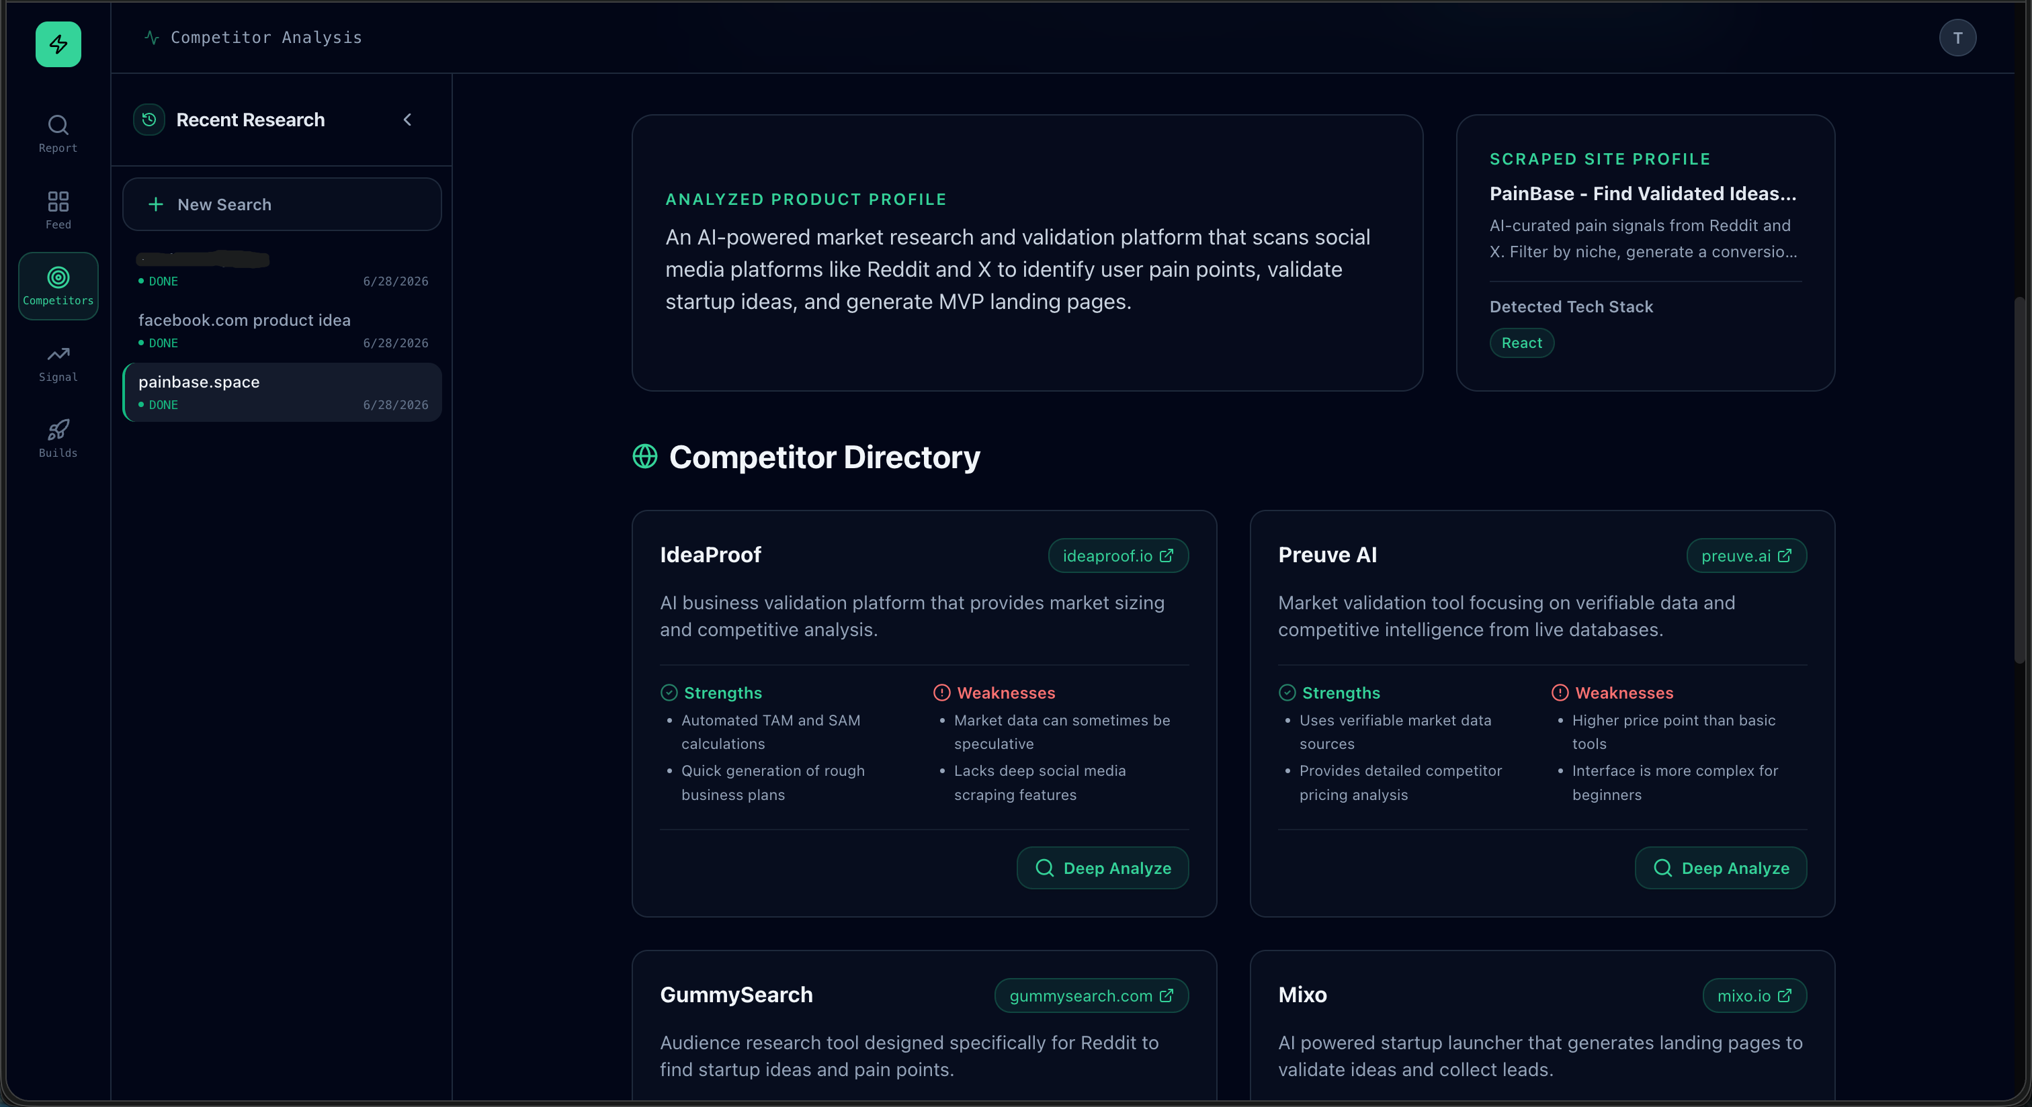The height and width of the screenshot is (1107, 2032).
Task: Collapse the Recent Research panel chevron
Action: [408, 120]
